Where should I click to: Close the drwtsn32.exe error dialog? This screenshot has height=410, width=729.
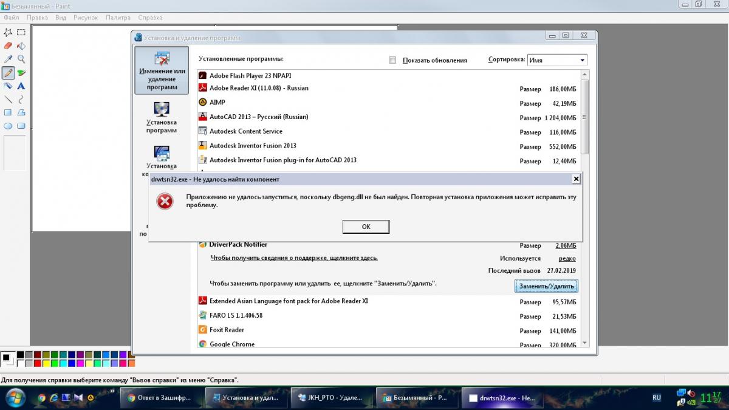[x=576, y=179]
